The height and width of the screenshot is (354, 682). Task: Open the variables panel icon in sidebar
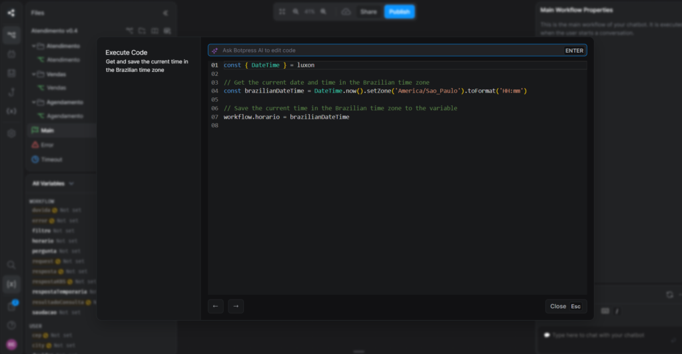[11, 285]
